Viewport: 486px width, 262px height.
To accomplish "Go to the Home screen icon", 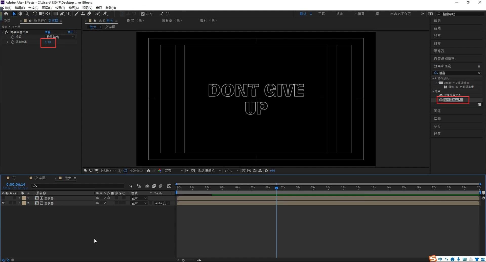I will coord(6,14).
